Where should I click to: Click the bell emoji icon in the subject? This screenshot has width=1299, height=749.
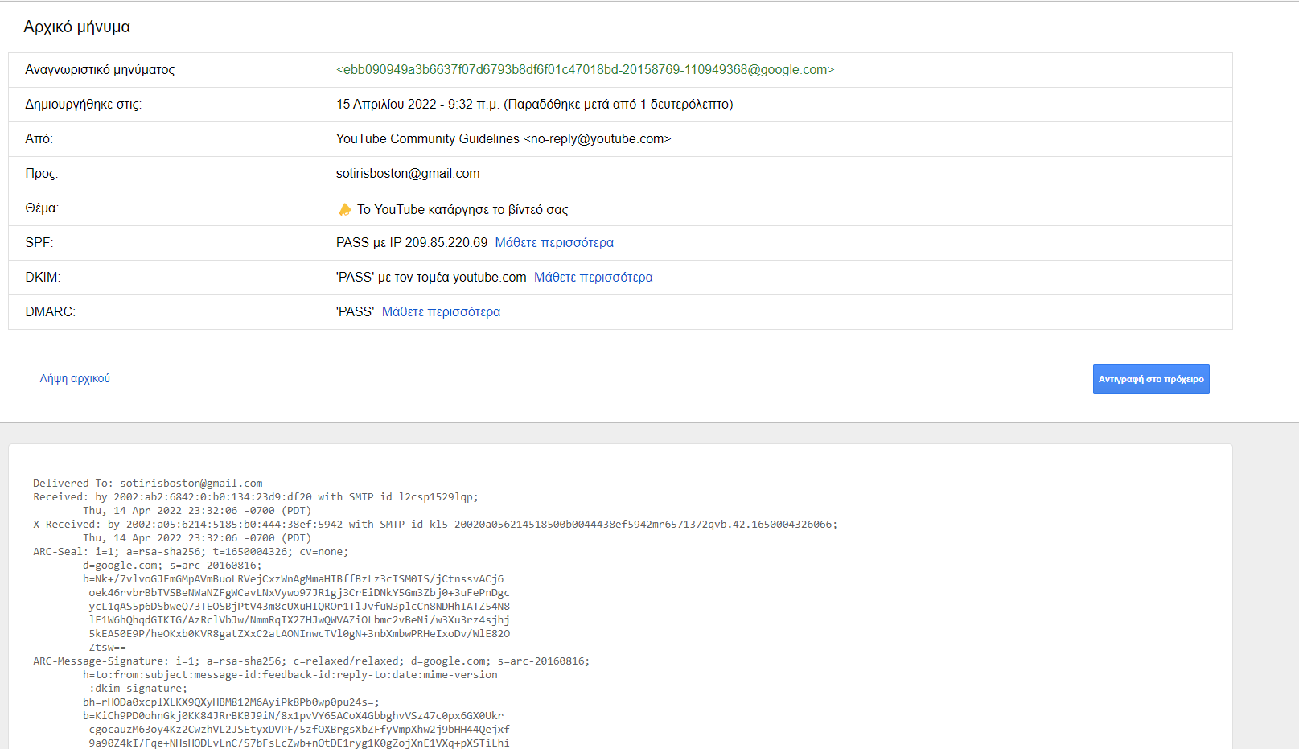[344, 209]
